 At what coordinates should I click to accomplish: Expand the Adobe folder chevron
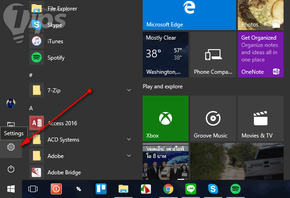click(x=129, y=156)
